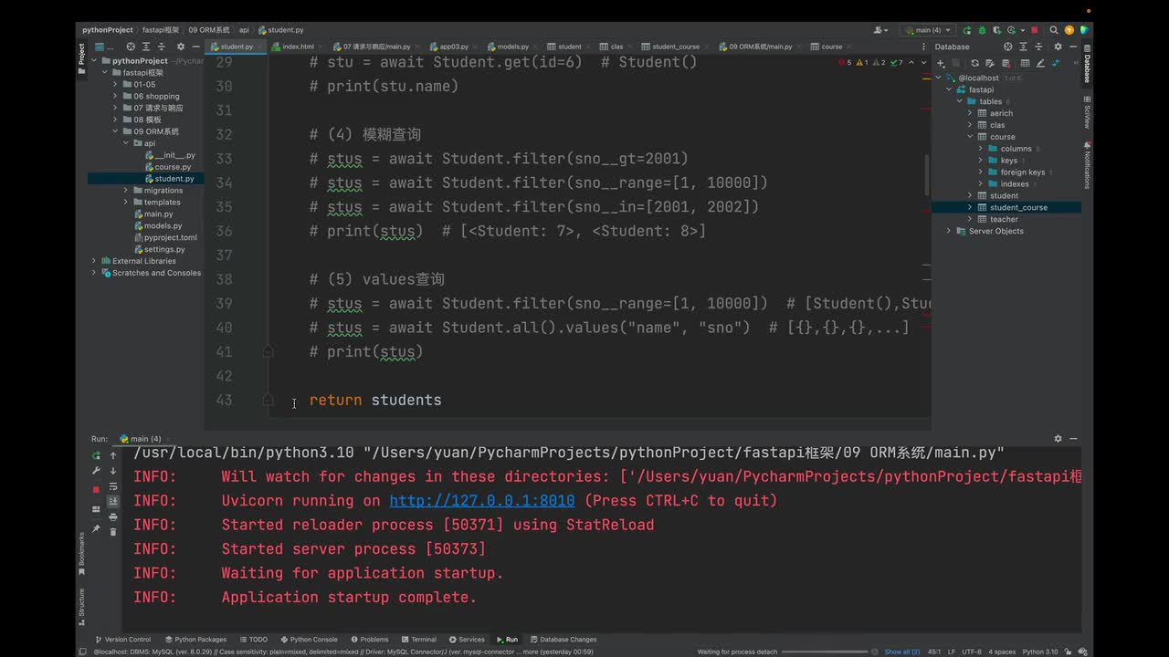Screen dimensions: 1169x657
Task: Run main configuration from top toolbar
Action: coord(967,30)
